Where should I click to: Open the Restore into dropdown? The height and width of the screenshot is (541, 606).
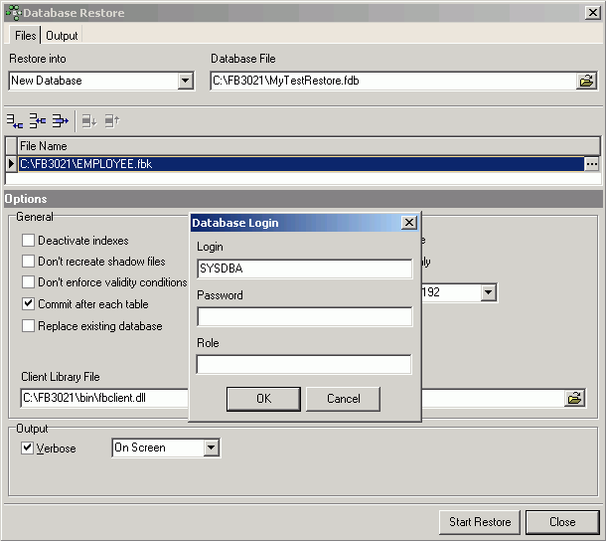pyautogui.click(x=186, y=82)
